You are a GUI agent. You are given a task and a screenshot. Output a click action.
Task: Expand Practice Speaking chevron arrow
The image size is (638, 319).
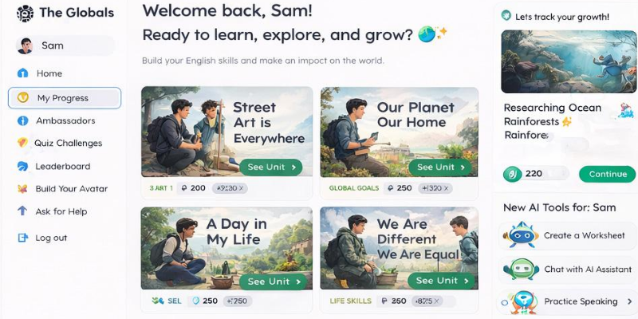(630, 301)
